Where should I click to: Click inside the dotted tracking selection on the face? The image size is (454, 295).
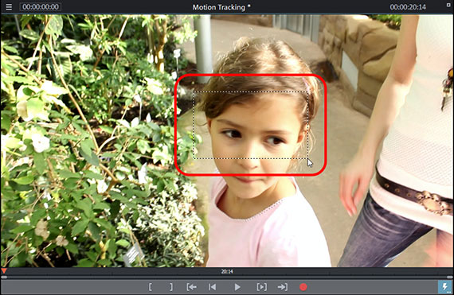pyautogui.click(x=250, y=125)
